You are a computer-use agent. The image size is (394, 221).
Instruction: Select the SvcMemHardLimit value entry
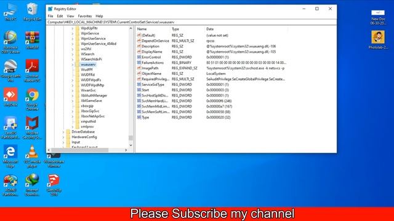click(153, 101)
